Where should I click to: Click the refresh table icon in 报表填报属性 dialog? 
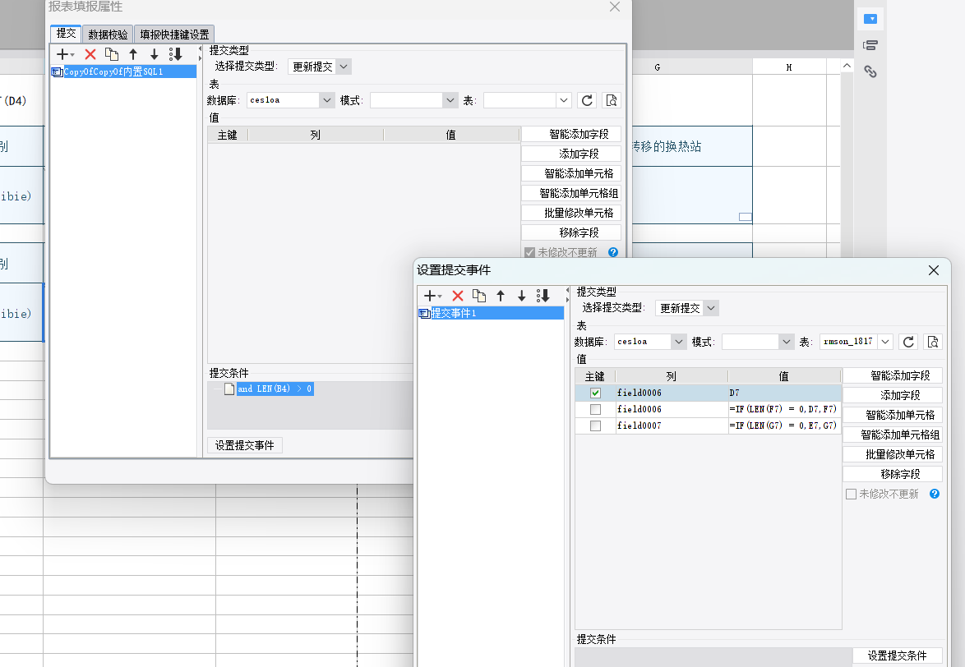[x=587, y=100]
